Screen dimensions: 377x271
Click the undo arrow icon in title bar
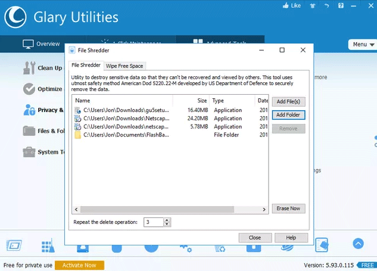[x=326, y=5]
